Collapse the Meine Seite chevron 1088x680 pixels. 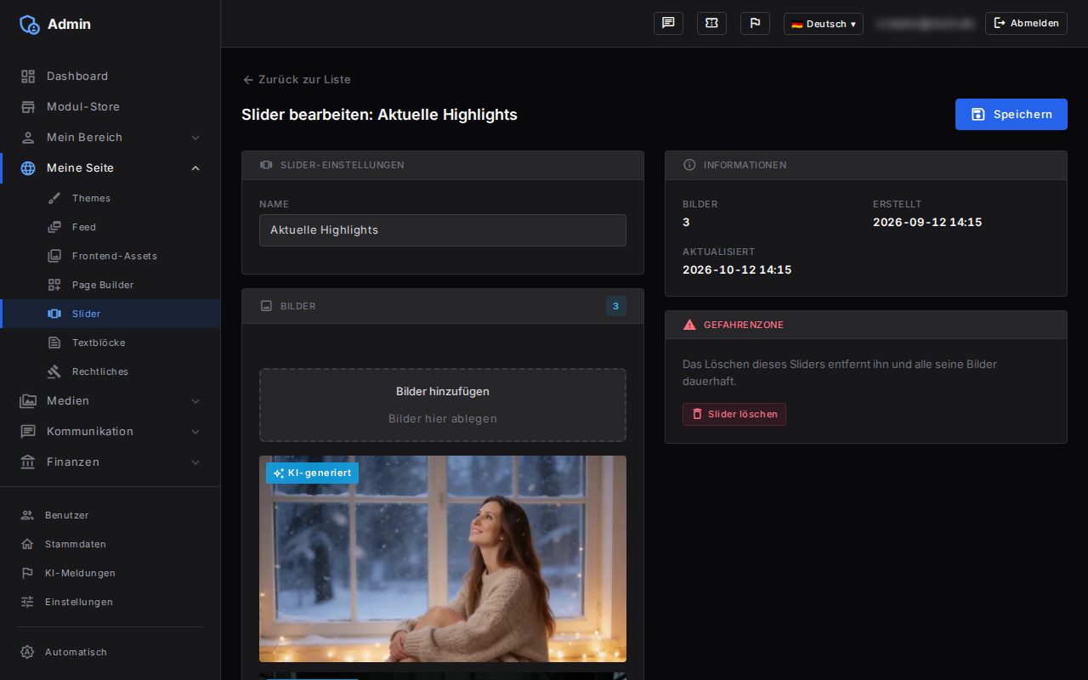point(195,168)
